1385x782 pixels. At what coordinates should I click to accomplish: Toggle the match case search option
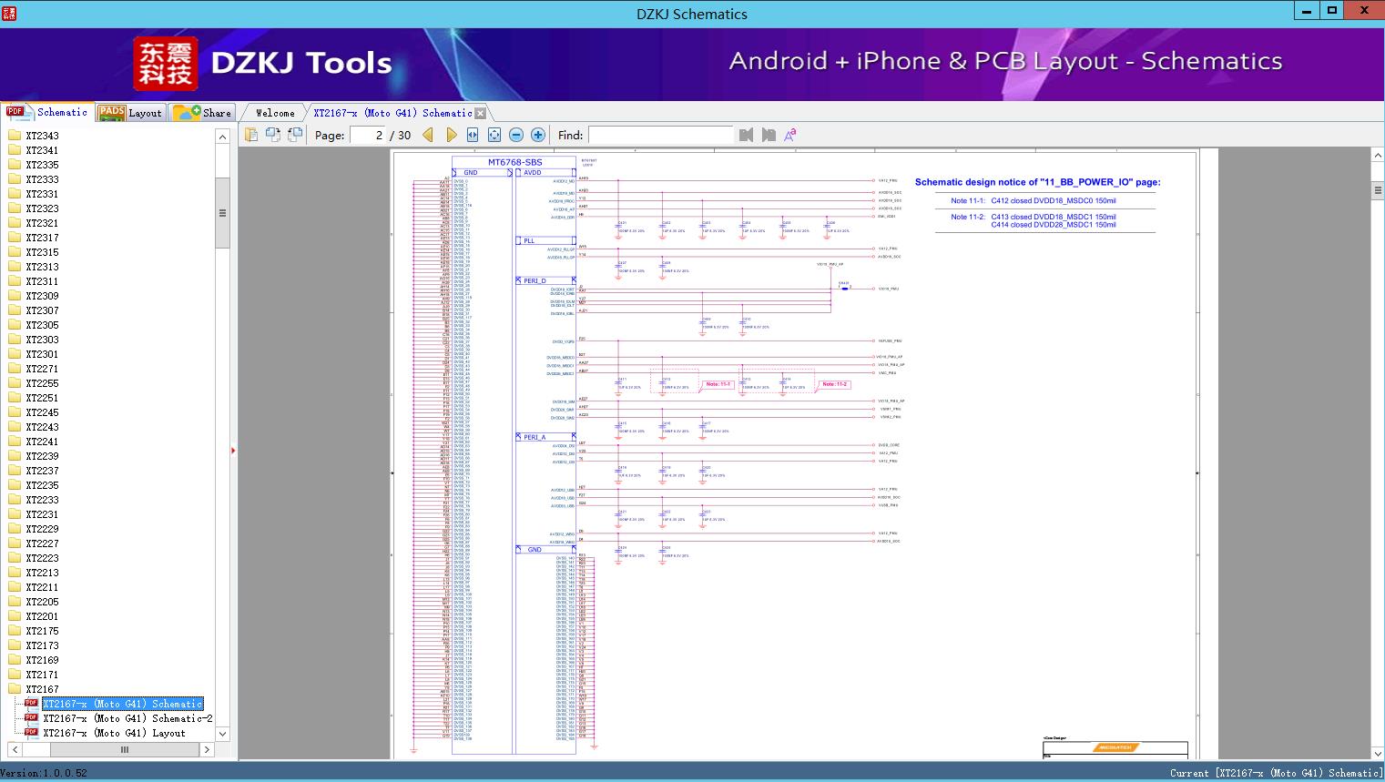[x=790, y=135]
